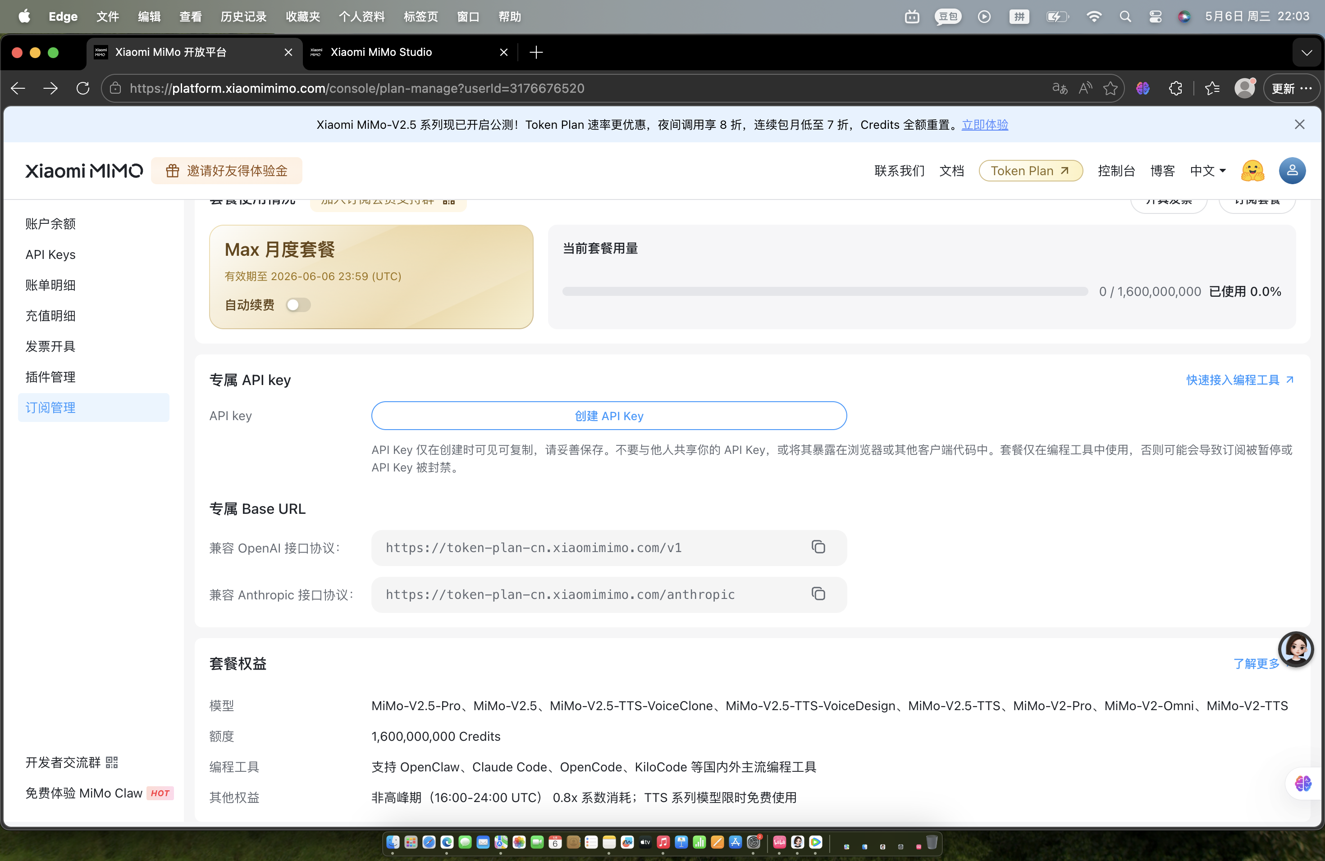The image size is (1325, 861).
Task: Click the 更新 update button
Action: (1292, 88)
